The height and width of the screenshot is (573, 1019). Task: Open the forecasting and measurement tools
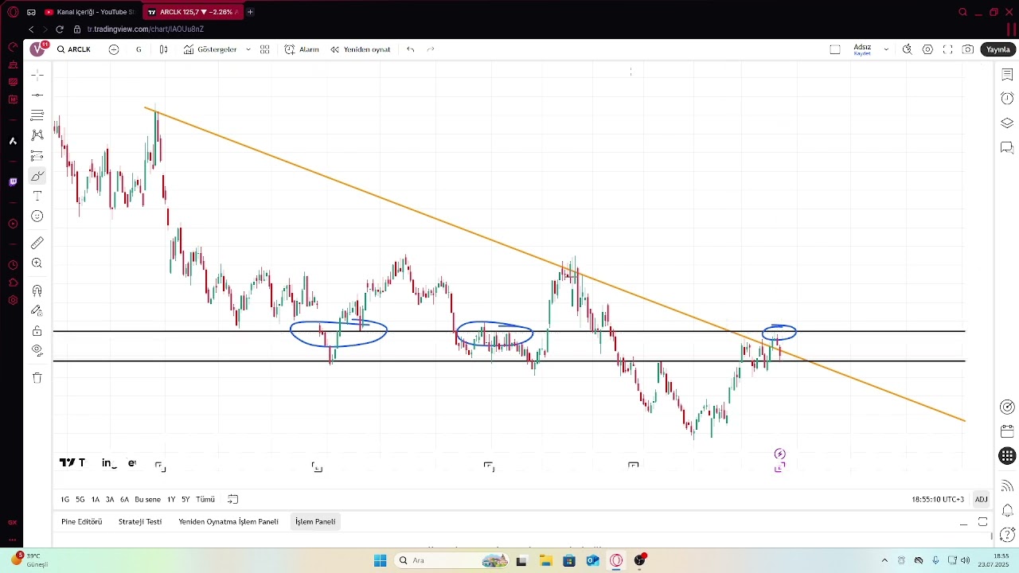(37, 155)
